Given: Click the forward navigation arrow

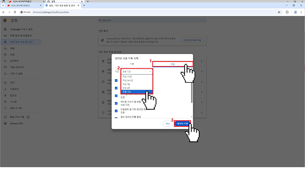Looking at the screenshot, I should click(9, 12).
